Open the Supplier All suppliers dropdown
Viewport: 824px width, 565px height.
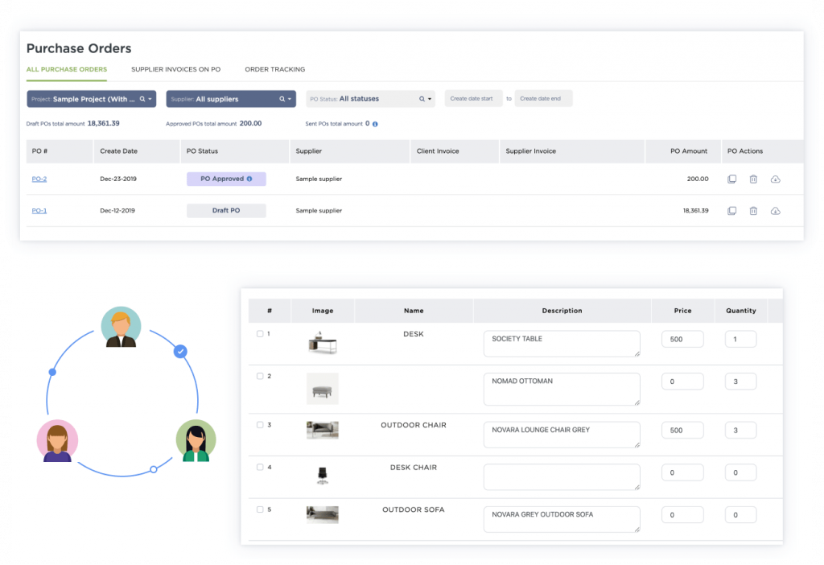click(231, 99)
